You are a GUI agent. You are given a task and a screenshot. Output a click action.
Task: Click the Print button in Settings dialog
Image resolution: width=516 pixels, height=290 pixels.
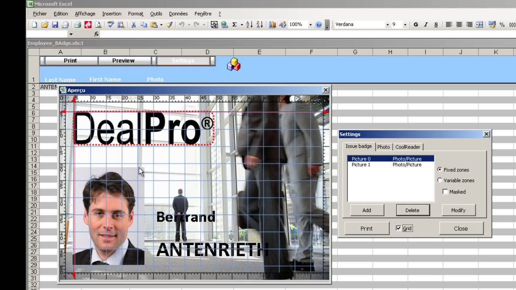pos(366,228)
